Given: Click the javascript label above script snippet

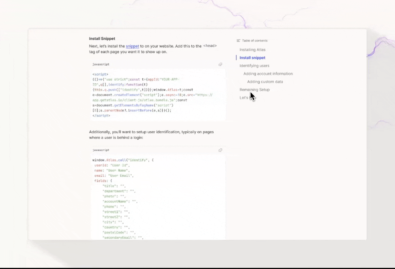Looking at the screenshot, I should 101,64.
